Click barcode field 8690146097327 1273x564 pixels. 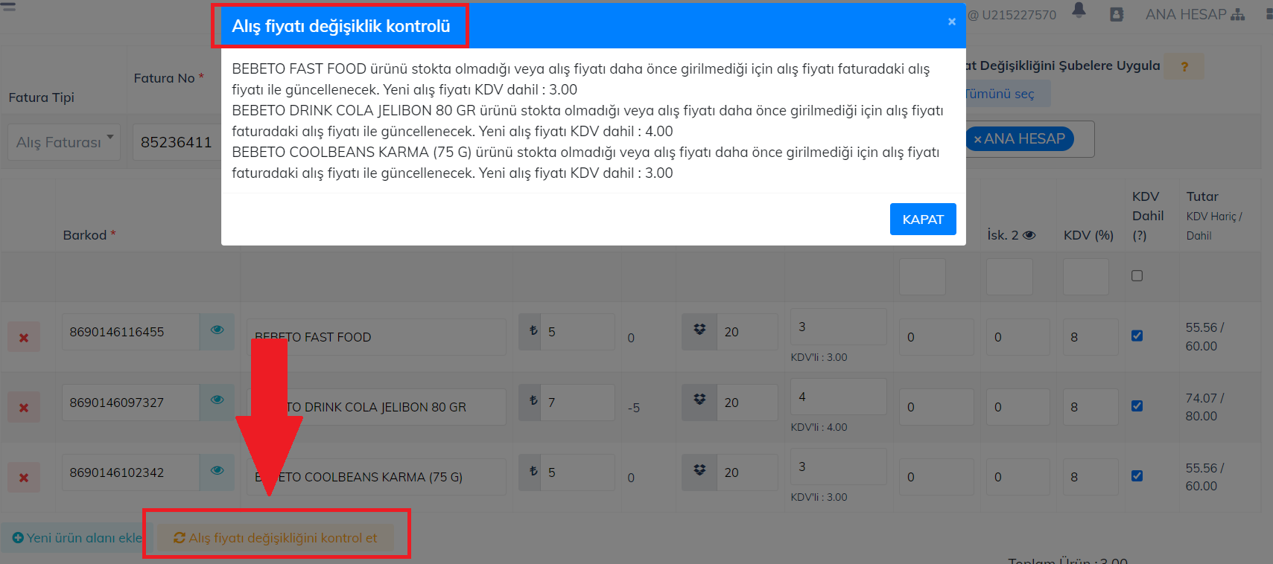[x=130, y=403]
